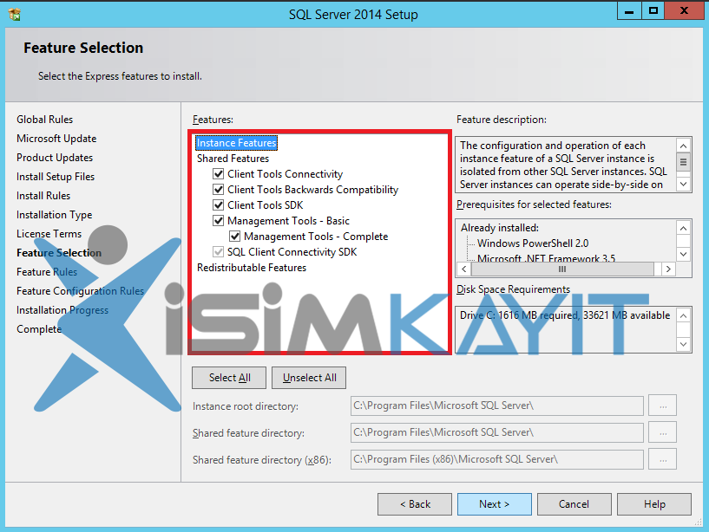Uncheck Management Tools - Complete checkbox
This screenshot has height=532, width=709.
coord(234,237)
